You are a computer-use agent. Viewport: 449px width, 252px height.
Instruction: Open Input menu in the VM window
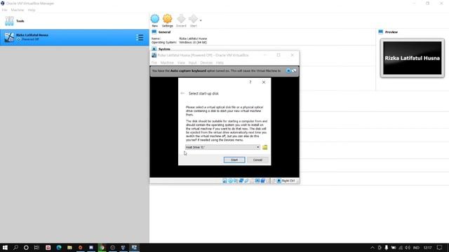point(193,62)
